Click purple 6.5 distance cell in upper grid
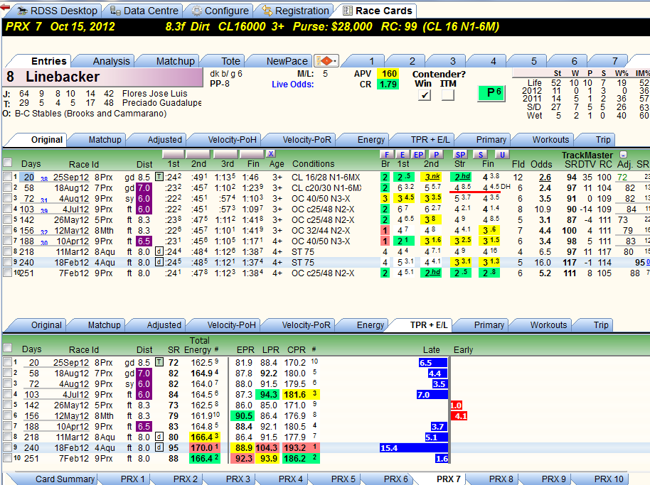Viewport: 650px width, 485px height. (x=144, y=241)
